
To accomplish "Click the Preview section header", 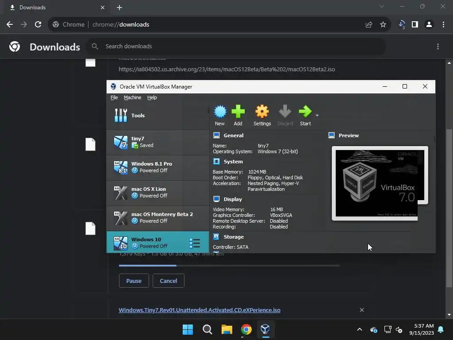I will pos(349,135).
